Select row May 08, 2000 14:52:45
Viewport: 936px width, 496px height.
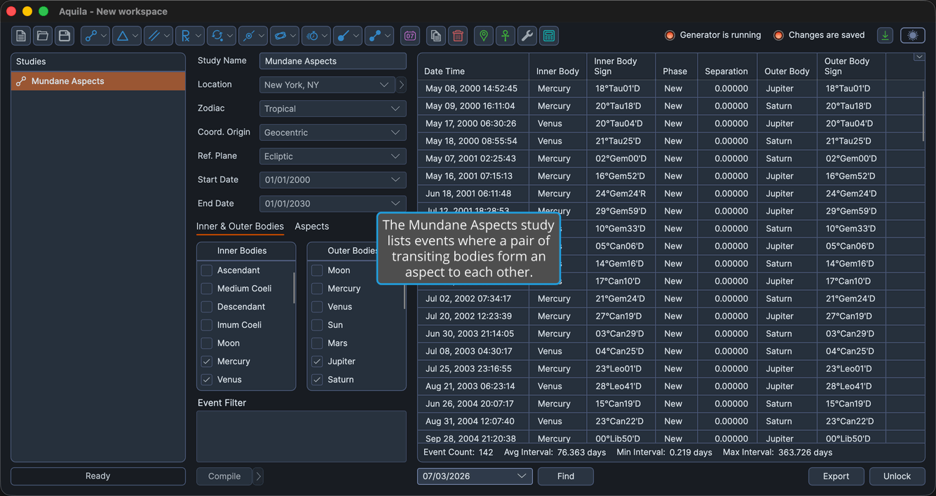670,89
